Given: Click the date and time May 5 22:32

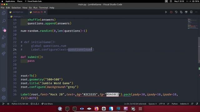Looking at the screenshot, I should [x=179, y=1].
